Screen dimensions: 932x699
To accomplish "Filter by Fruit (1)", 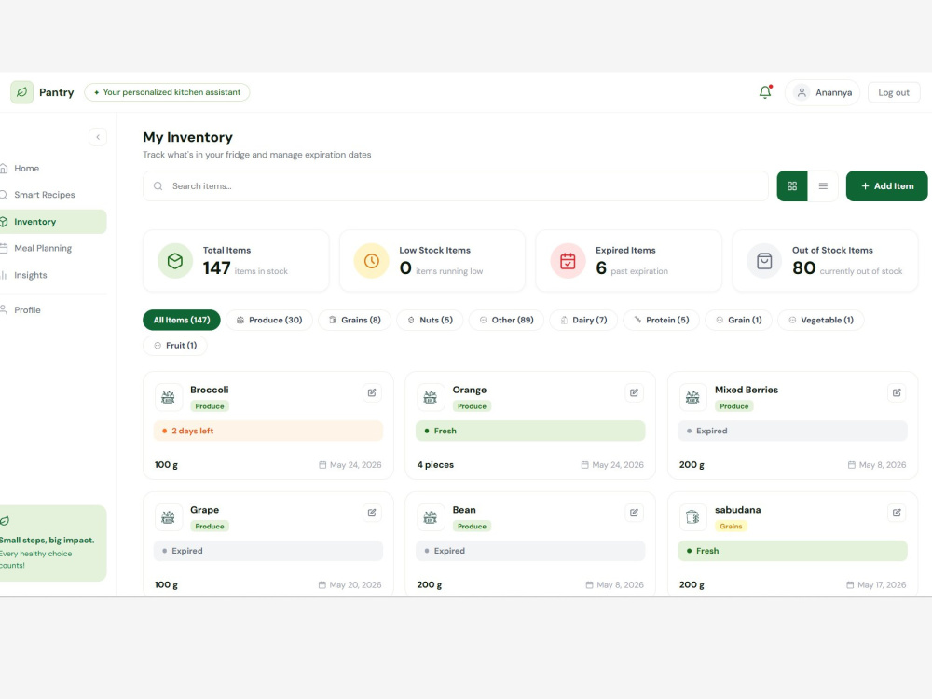I will tap(175, 346).
